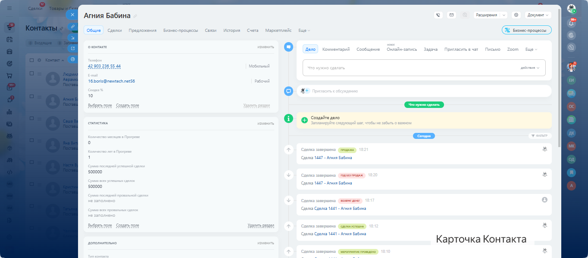This screenshot has width=588, height=258.
Task: Expand Еще menu in card tabs
Action: (x=304, y=31)
